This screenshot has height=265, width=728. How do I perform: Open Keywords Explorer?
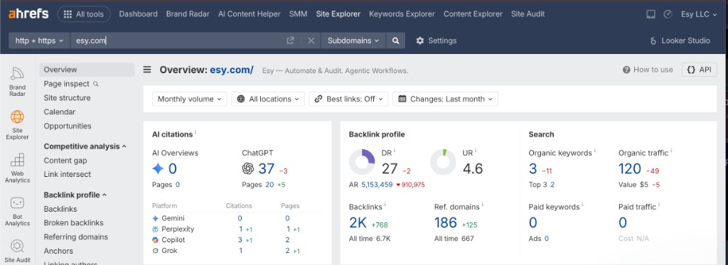point(402,14)
